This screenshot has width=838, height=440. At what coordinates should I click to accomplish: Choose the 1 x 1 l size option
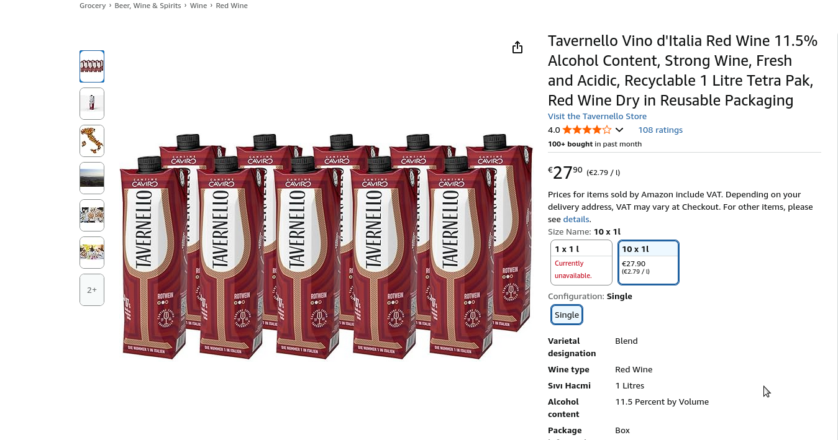581,263
